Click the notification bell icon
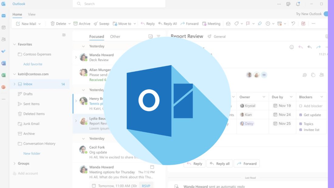The image size is (334, 188). pos(298,4)
